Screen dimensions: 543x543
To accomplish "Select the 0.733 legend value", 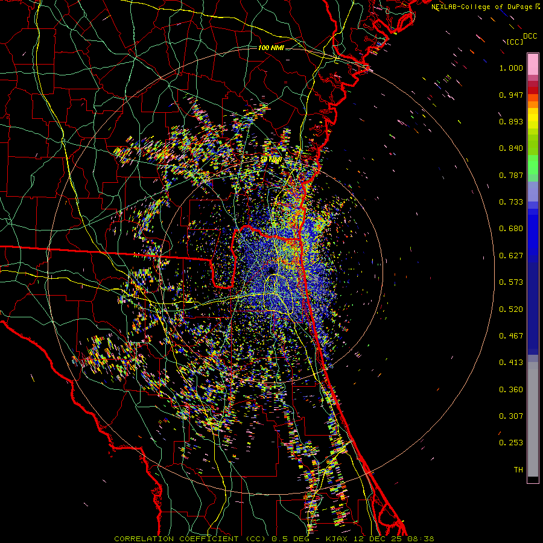I will point(511,202).
